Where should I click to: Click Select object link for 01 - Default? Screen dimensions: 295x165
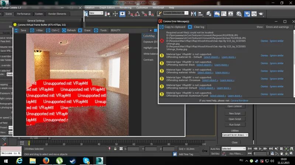point(211,57)
